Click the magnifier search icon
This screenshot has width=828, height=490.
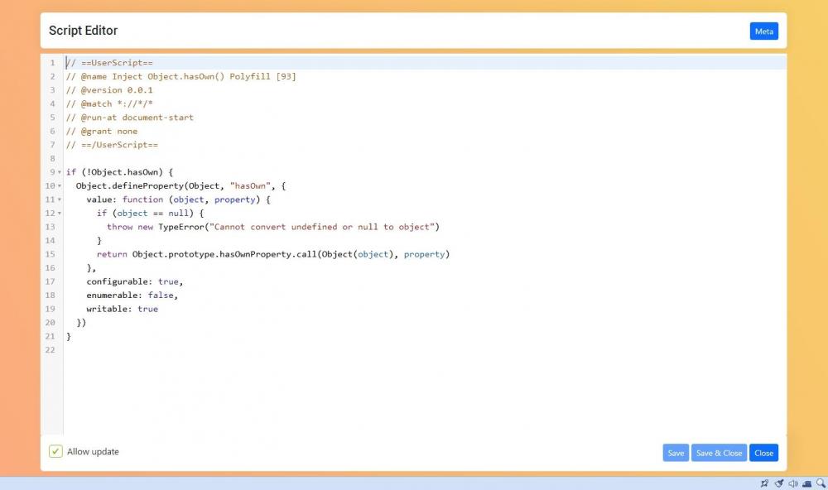[821, 483]
